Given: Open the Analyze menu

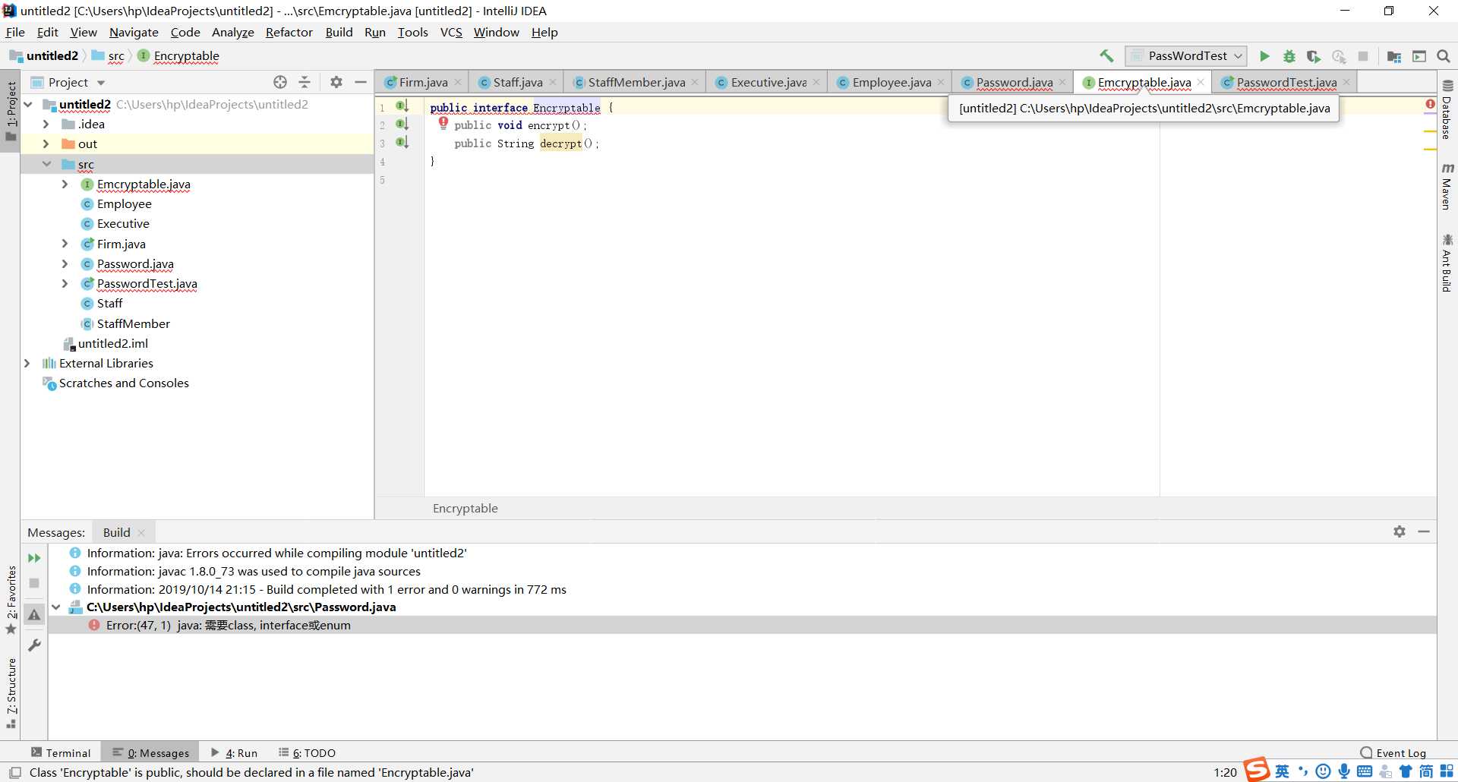Looking at the screenshot, I should 232,32.
